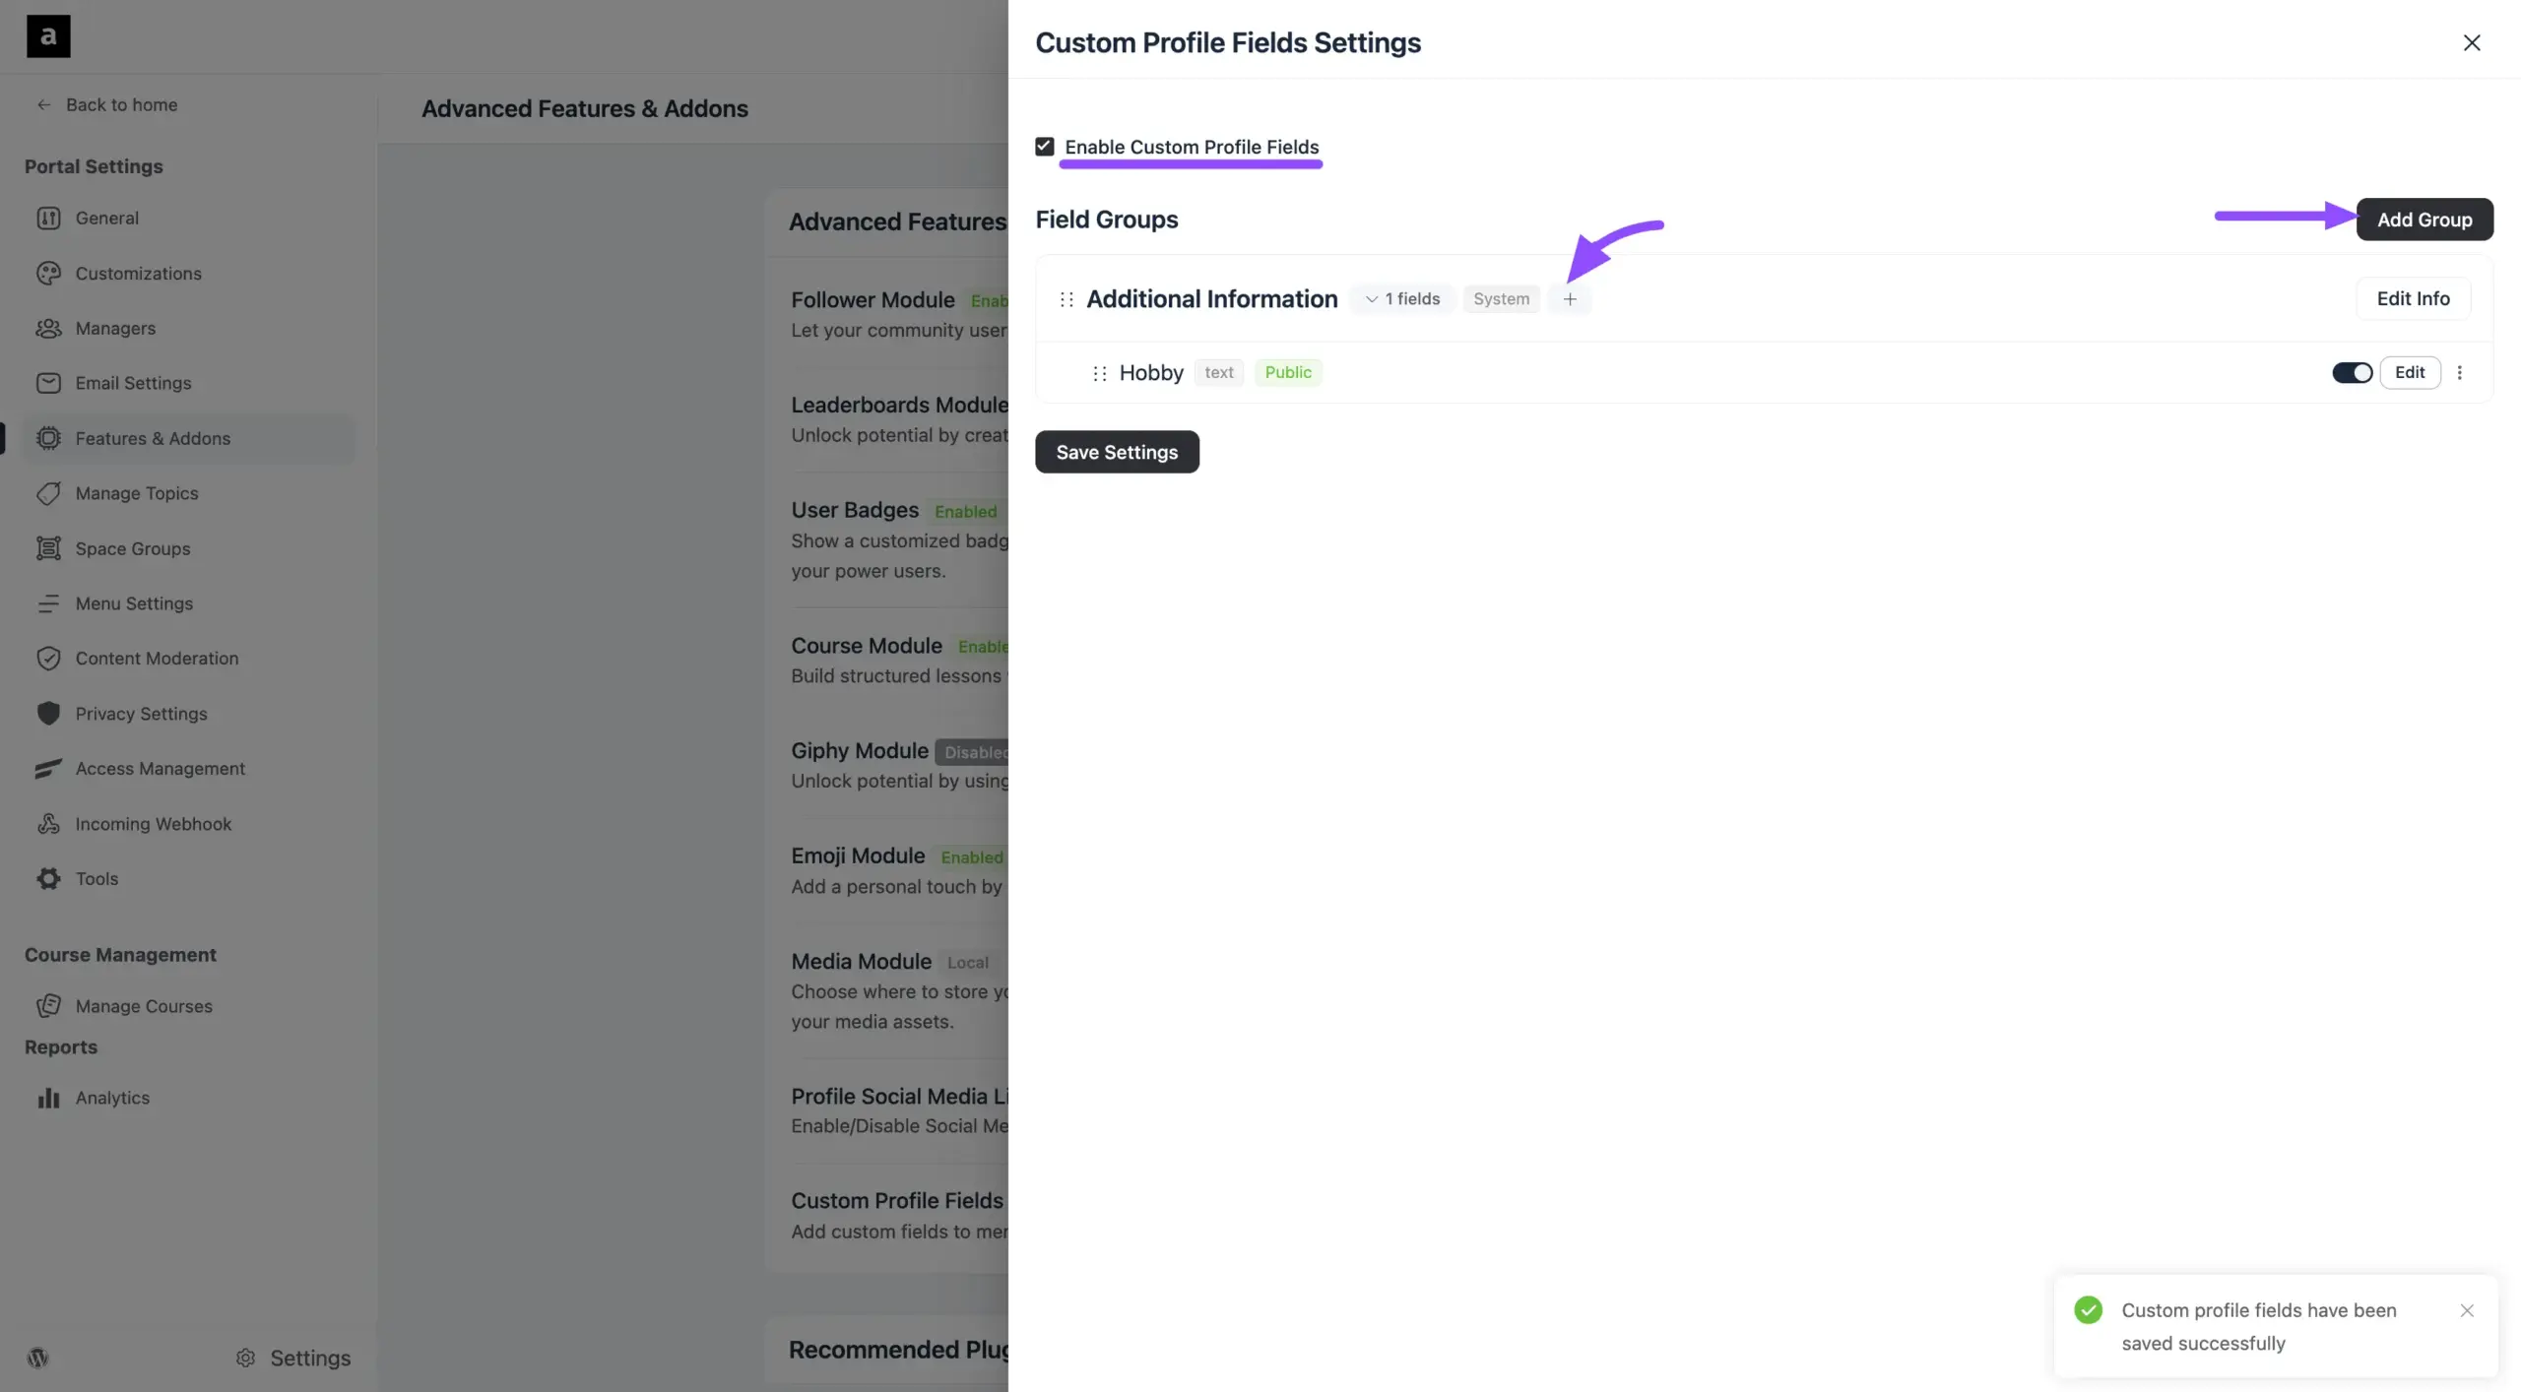Click the Additional Information drag handle

[1067, 299]
